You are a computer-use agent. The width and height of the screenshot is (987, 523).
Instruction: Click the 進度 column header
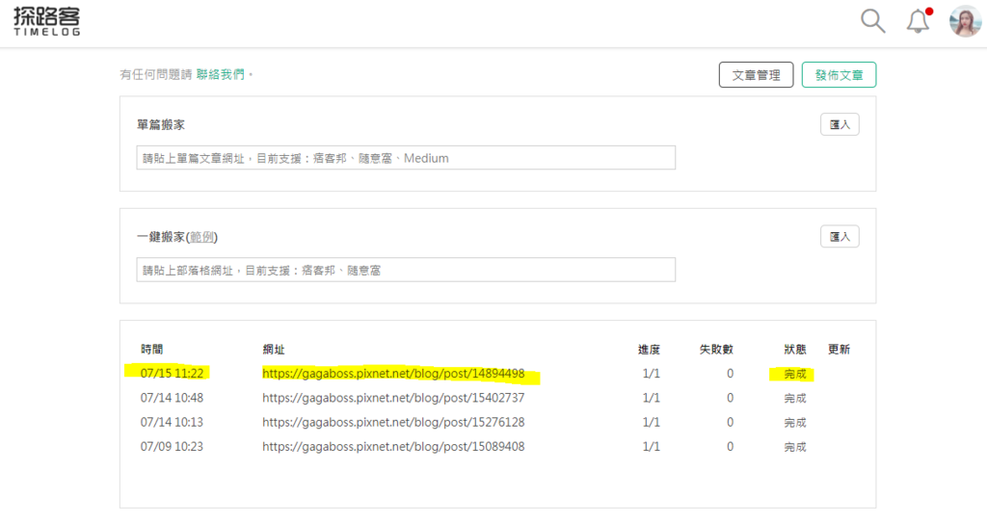tap(649, 350)
